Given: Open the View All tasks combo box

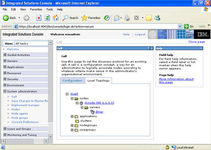Looking at the screenshot, I should (31, 44).
